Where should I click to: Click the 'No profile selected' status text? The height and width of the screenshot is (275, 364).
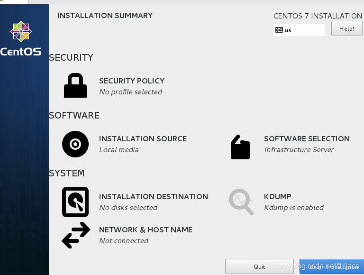(x=131, y=92)
